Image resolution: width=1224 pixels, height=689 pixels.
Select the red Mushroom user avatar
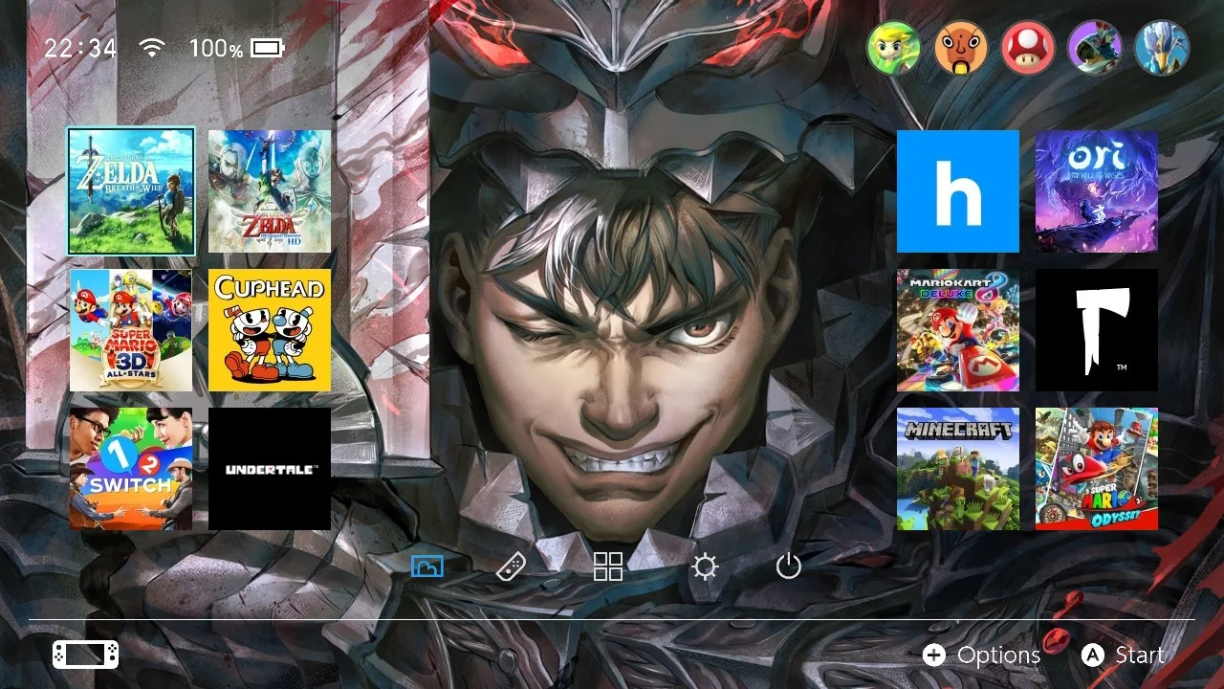(1028, 48)
